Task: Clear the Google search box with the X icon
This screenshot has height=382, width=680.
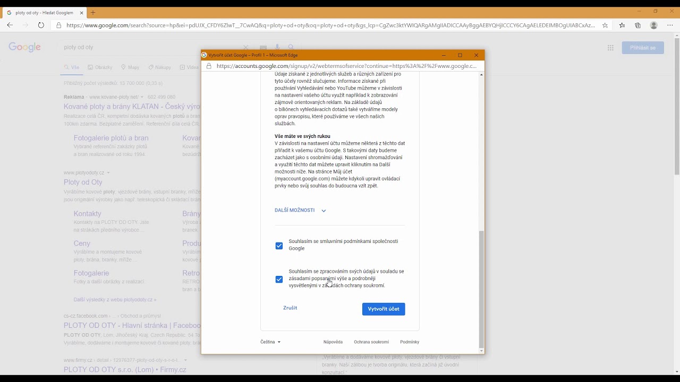Action: coord(246,47)
